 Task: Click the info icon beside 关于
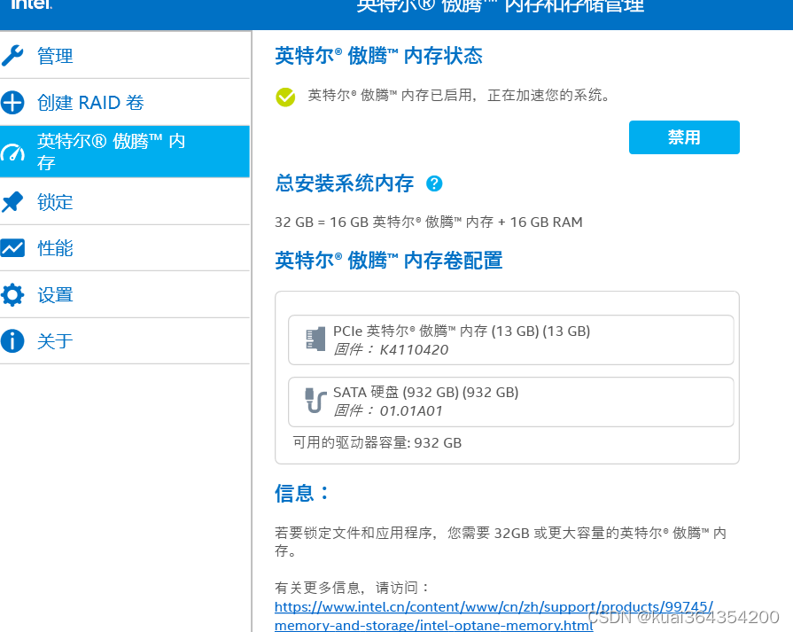point(12,340)
